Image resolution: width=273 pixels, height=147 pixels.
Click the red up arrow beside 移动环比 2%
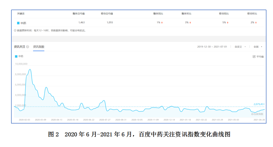(255, 22)
